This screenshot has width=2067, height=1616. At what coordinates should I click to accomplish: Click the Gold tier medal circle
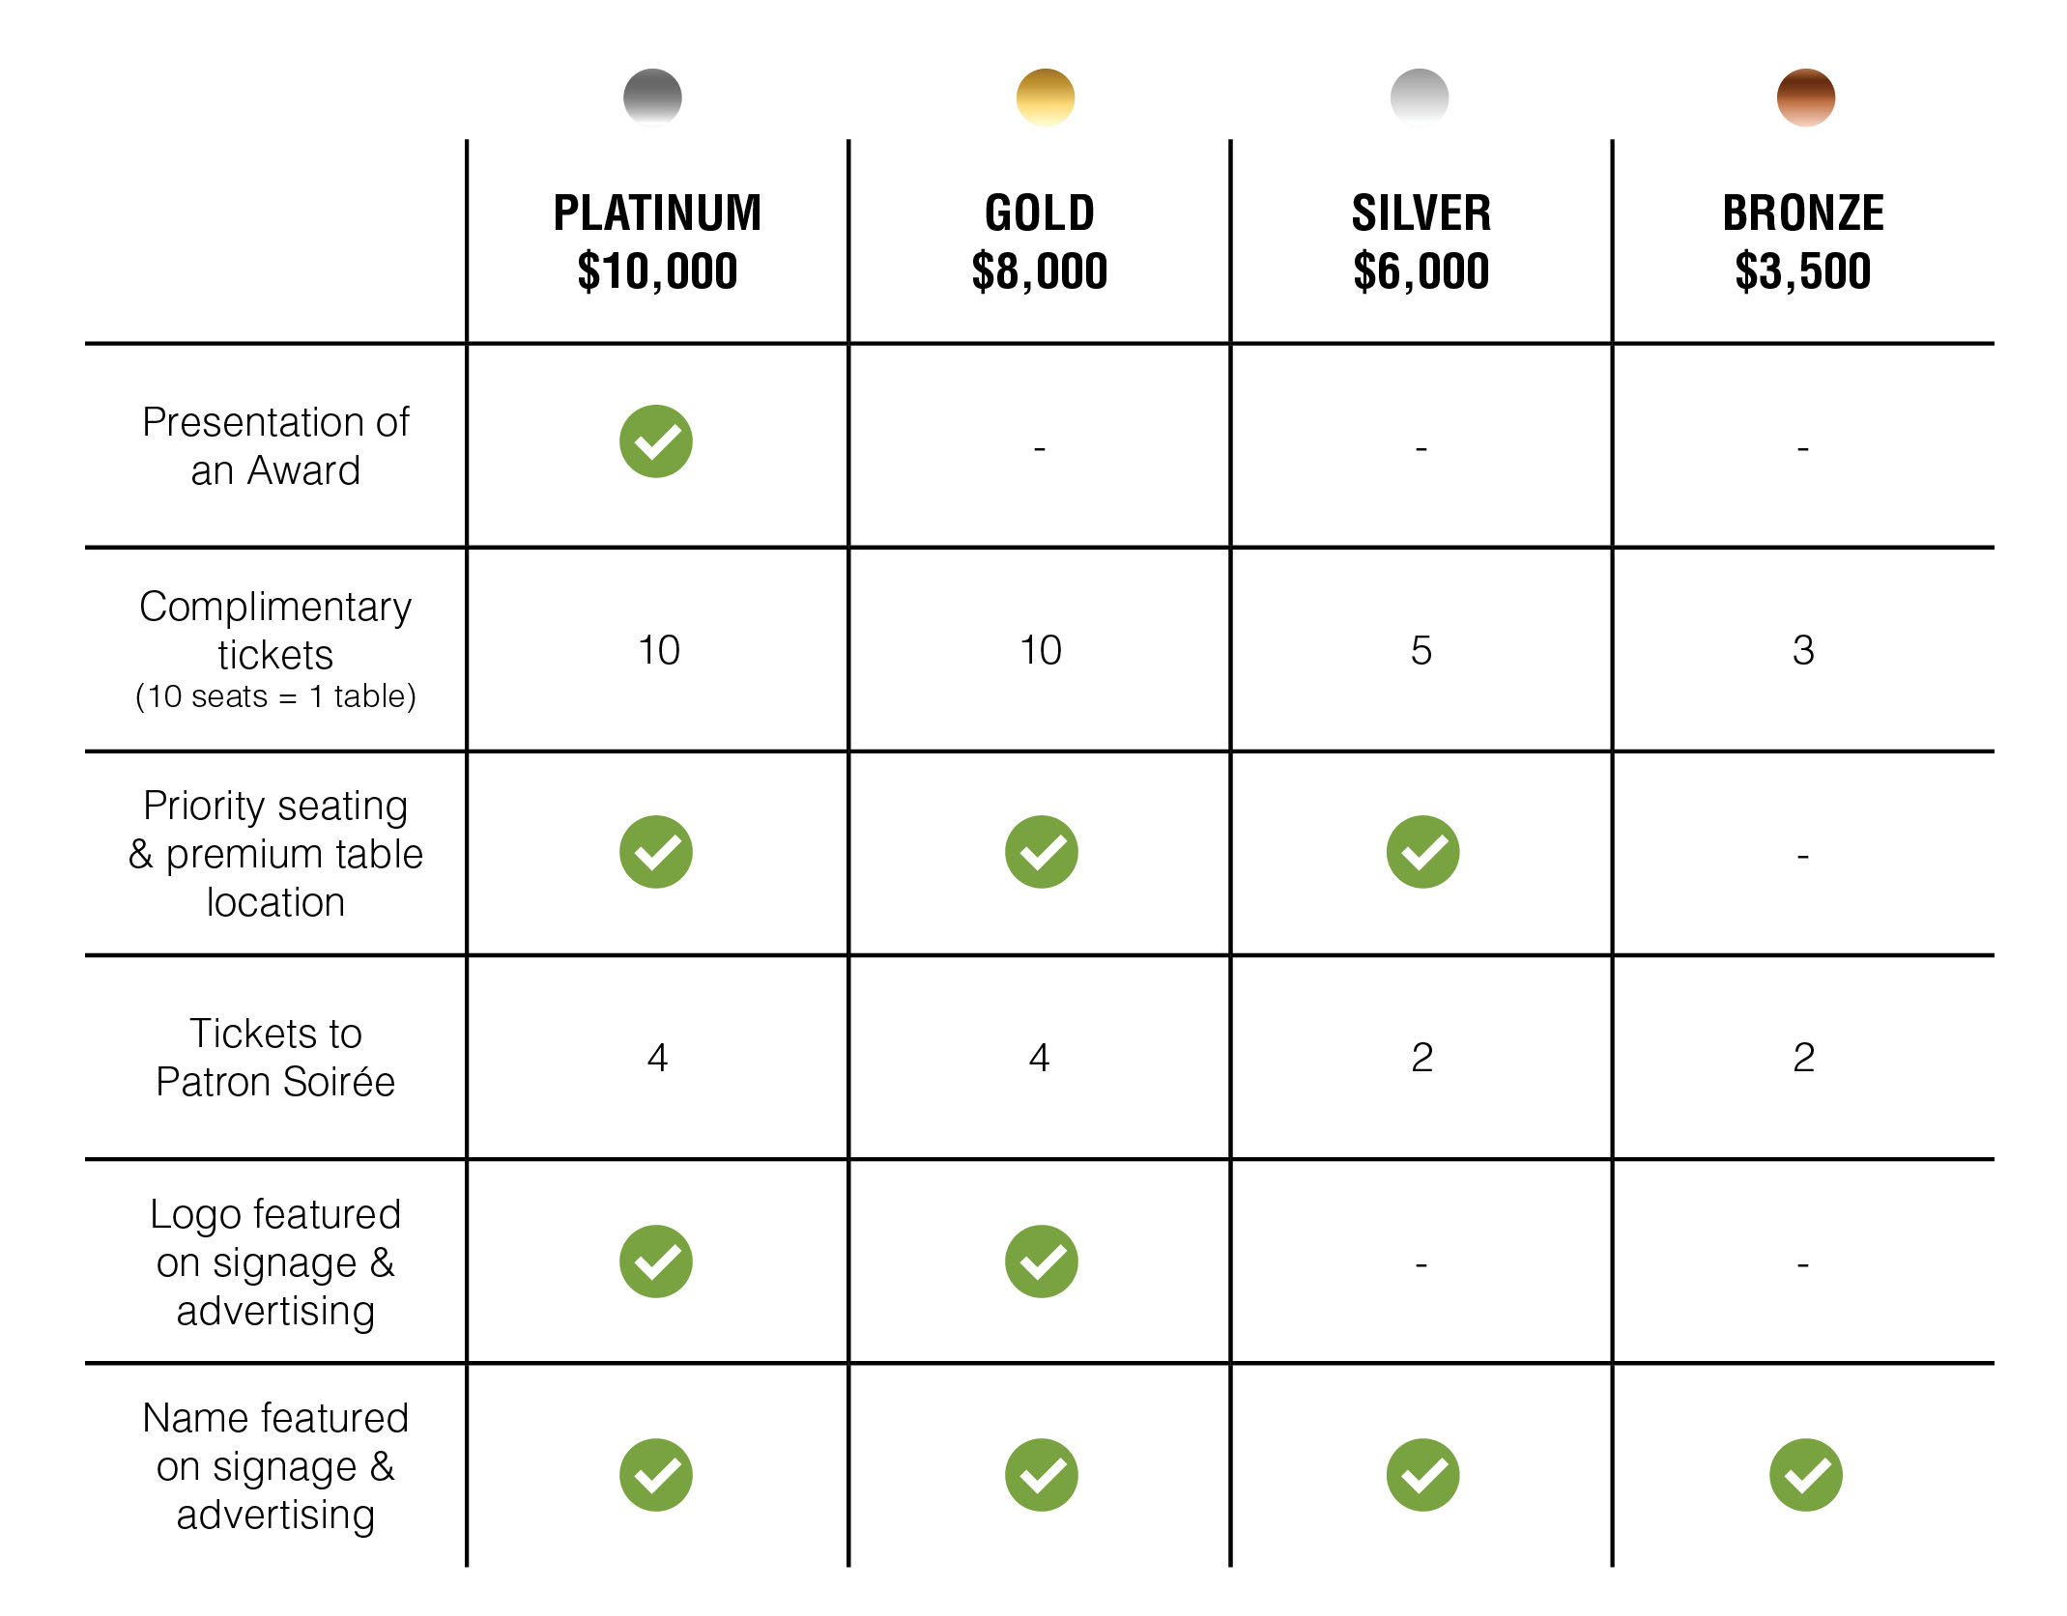(1045, 98)
